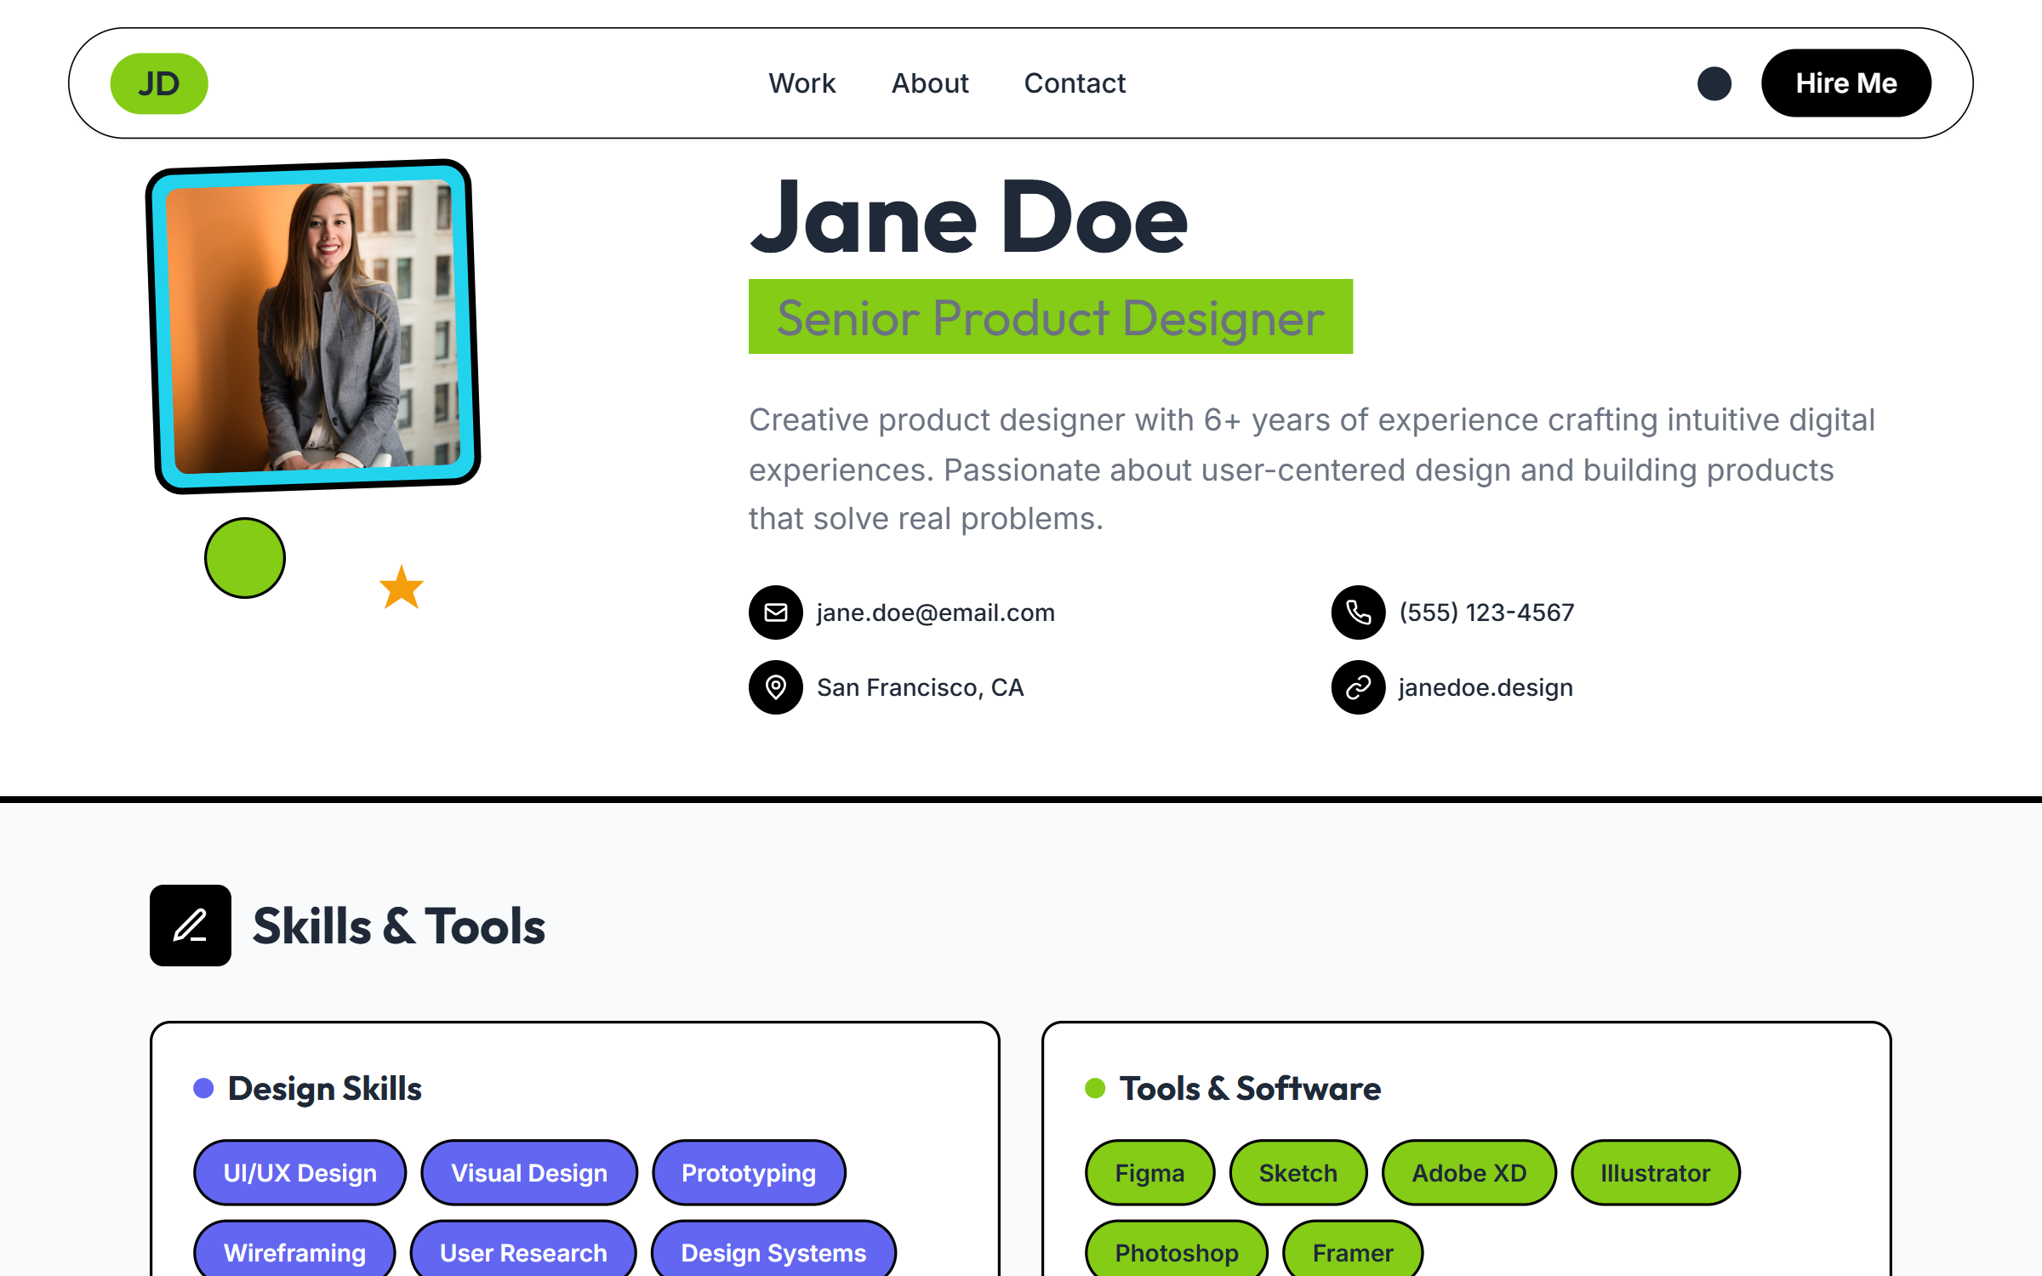Select the Figma tool tag
This screenshot has width=2042, height=1276.
tap(1149, 1173)
